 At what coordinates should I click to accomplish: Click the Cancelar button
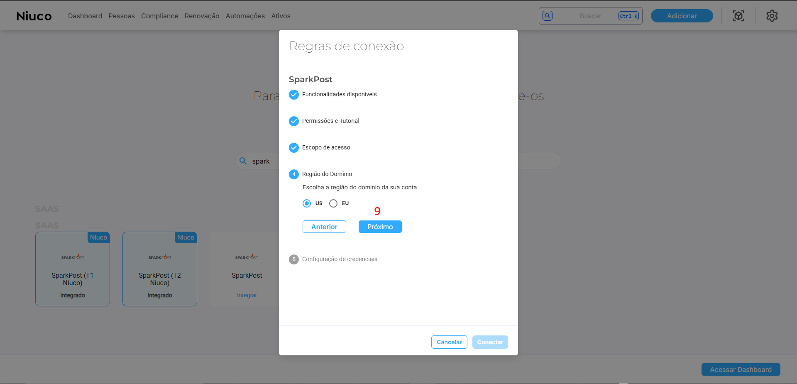tap(449, 342)
